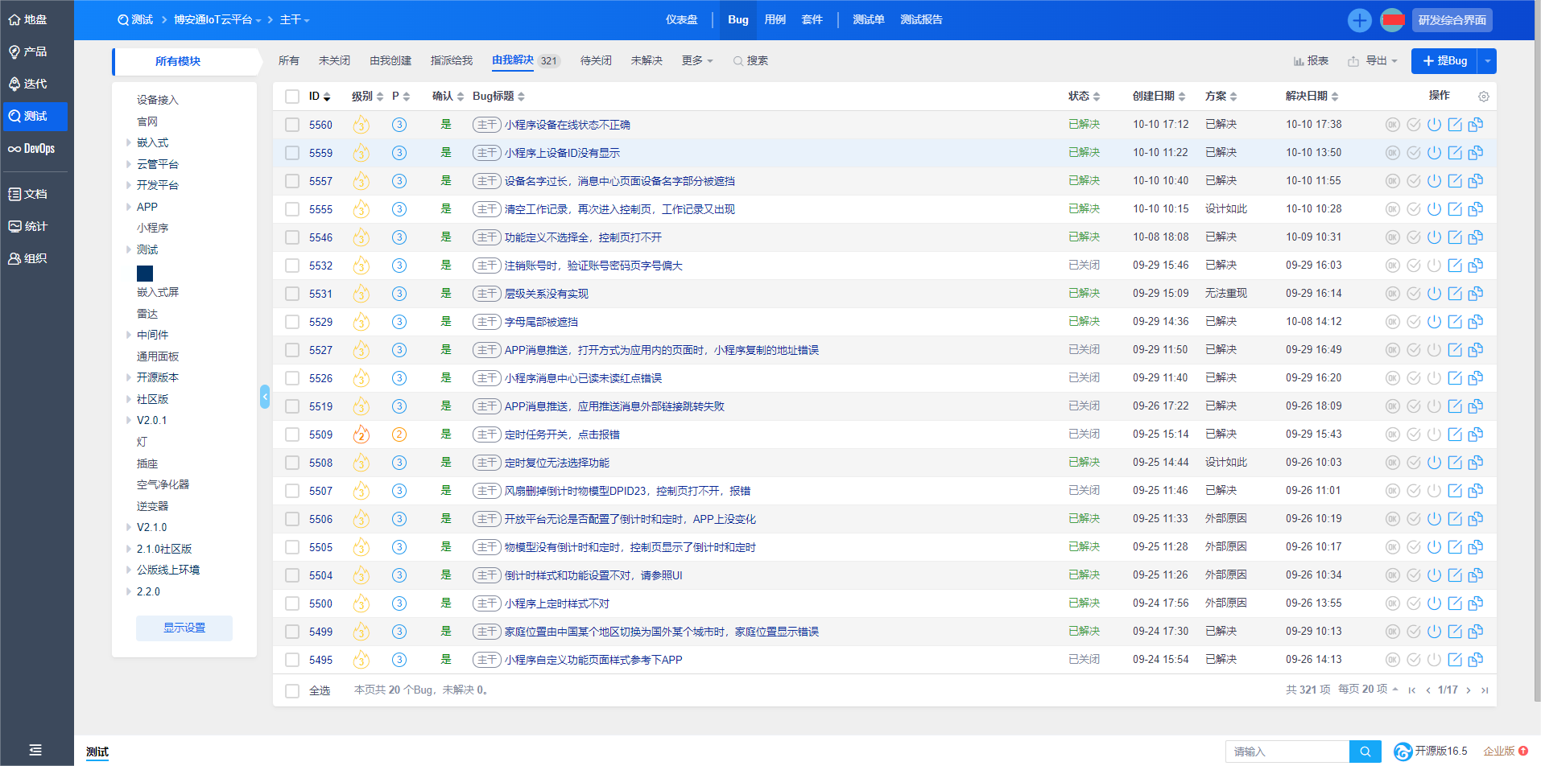Image resolution: width=1541 pixels, height=766 pixels.
Task: Switch to the 测试报告 tab
Action: coord(921,19)
